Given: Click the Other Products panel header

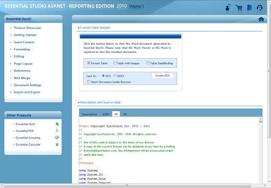Looking at the screenshot, I should pyautogui.click(x=33, y=115).
